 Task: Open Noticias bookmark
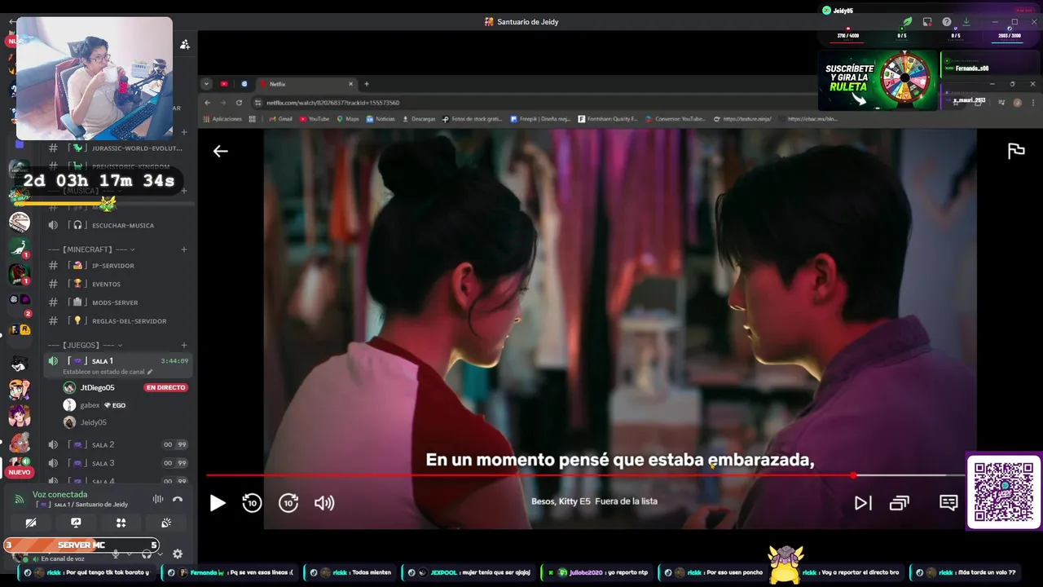click(x=381, y=119)
